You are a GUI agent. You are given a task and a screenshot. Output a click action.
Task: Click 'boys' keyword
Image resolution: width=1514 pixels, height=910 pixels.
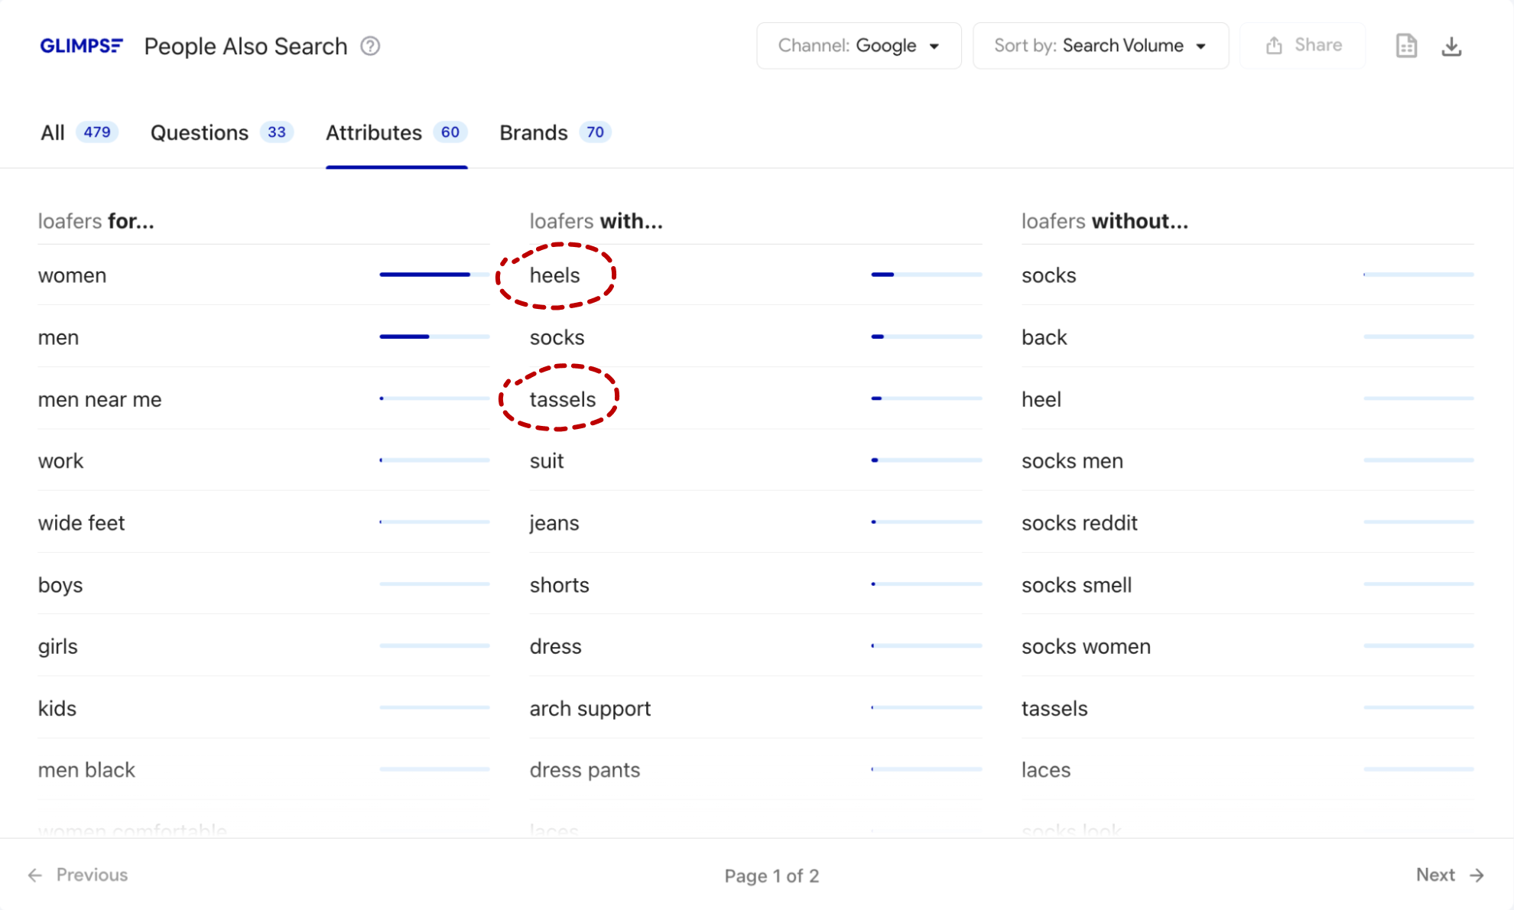click(60, 585)
